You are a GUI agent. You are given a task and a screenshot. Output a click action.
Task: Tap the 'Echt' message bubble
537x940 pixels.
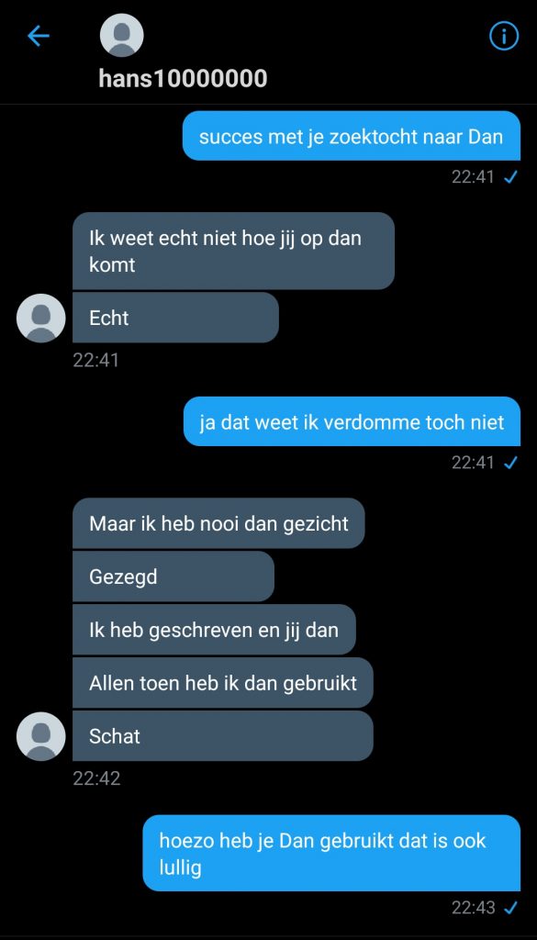point(175,318)
